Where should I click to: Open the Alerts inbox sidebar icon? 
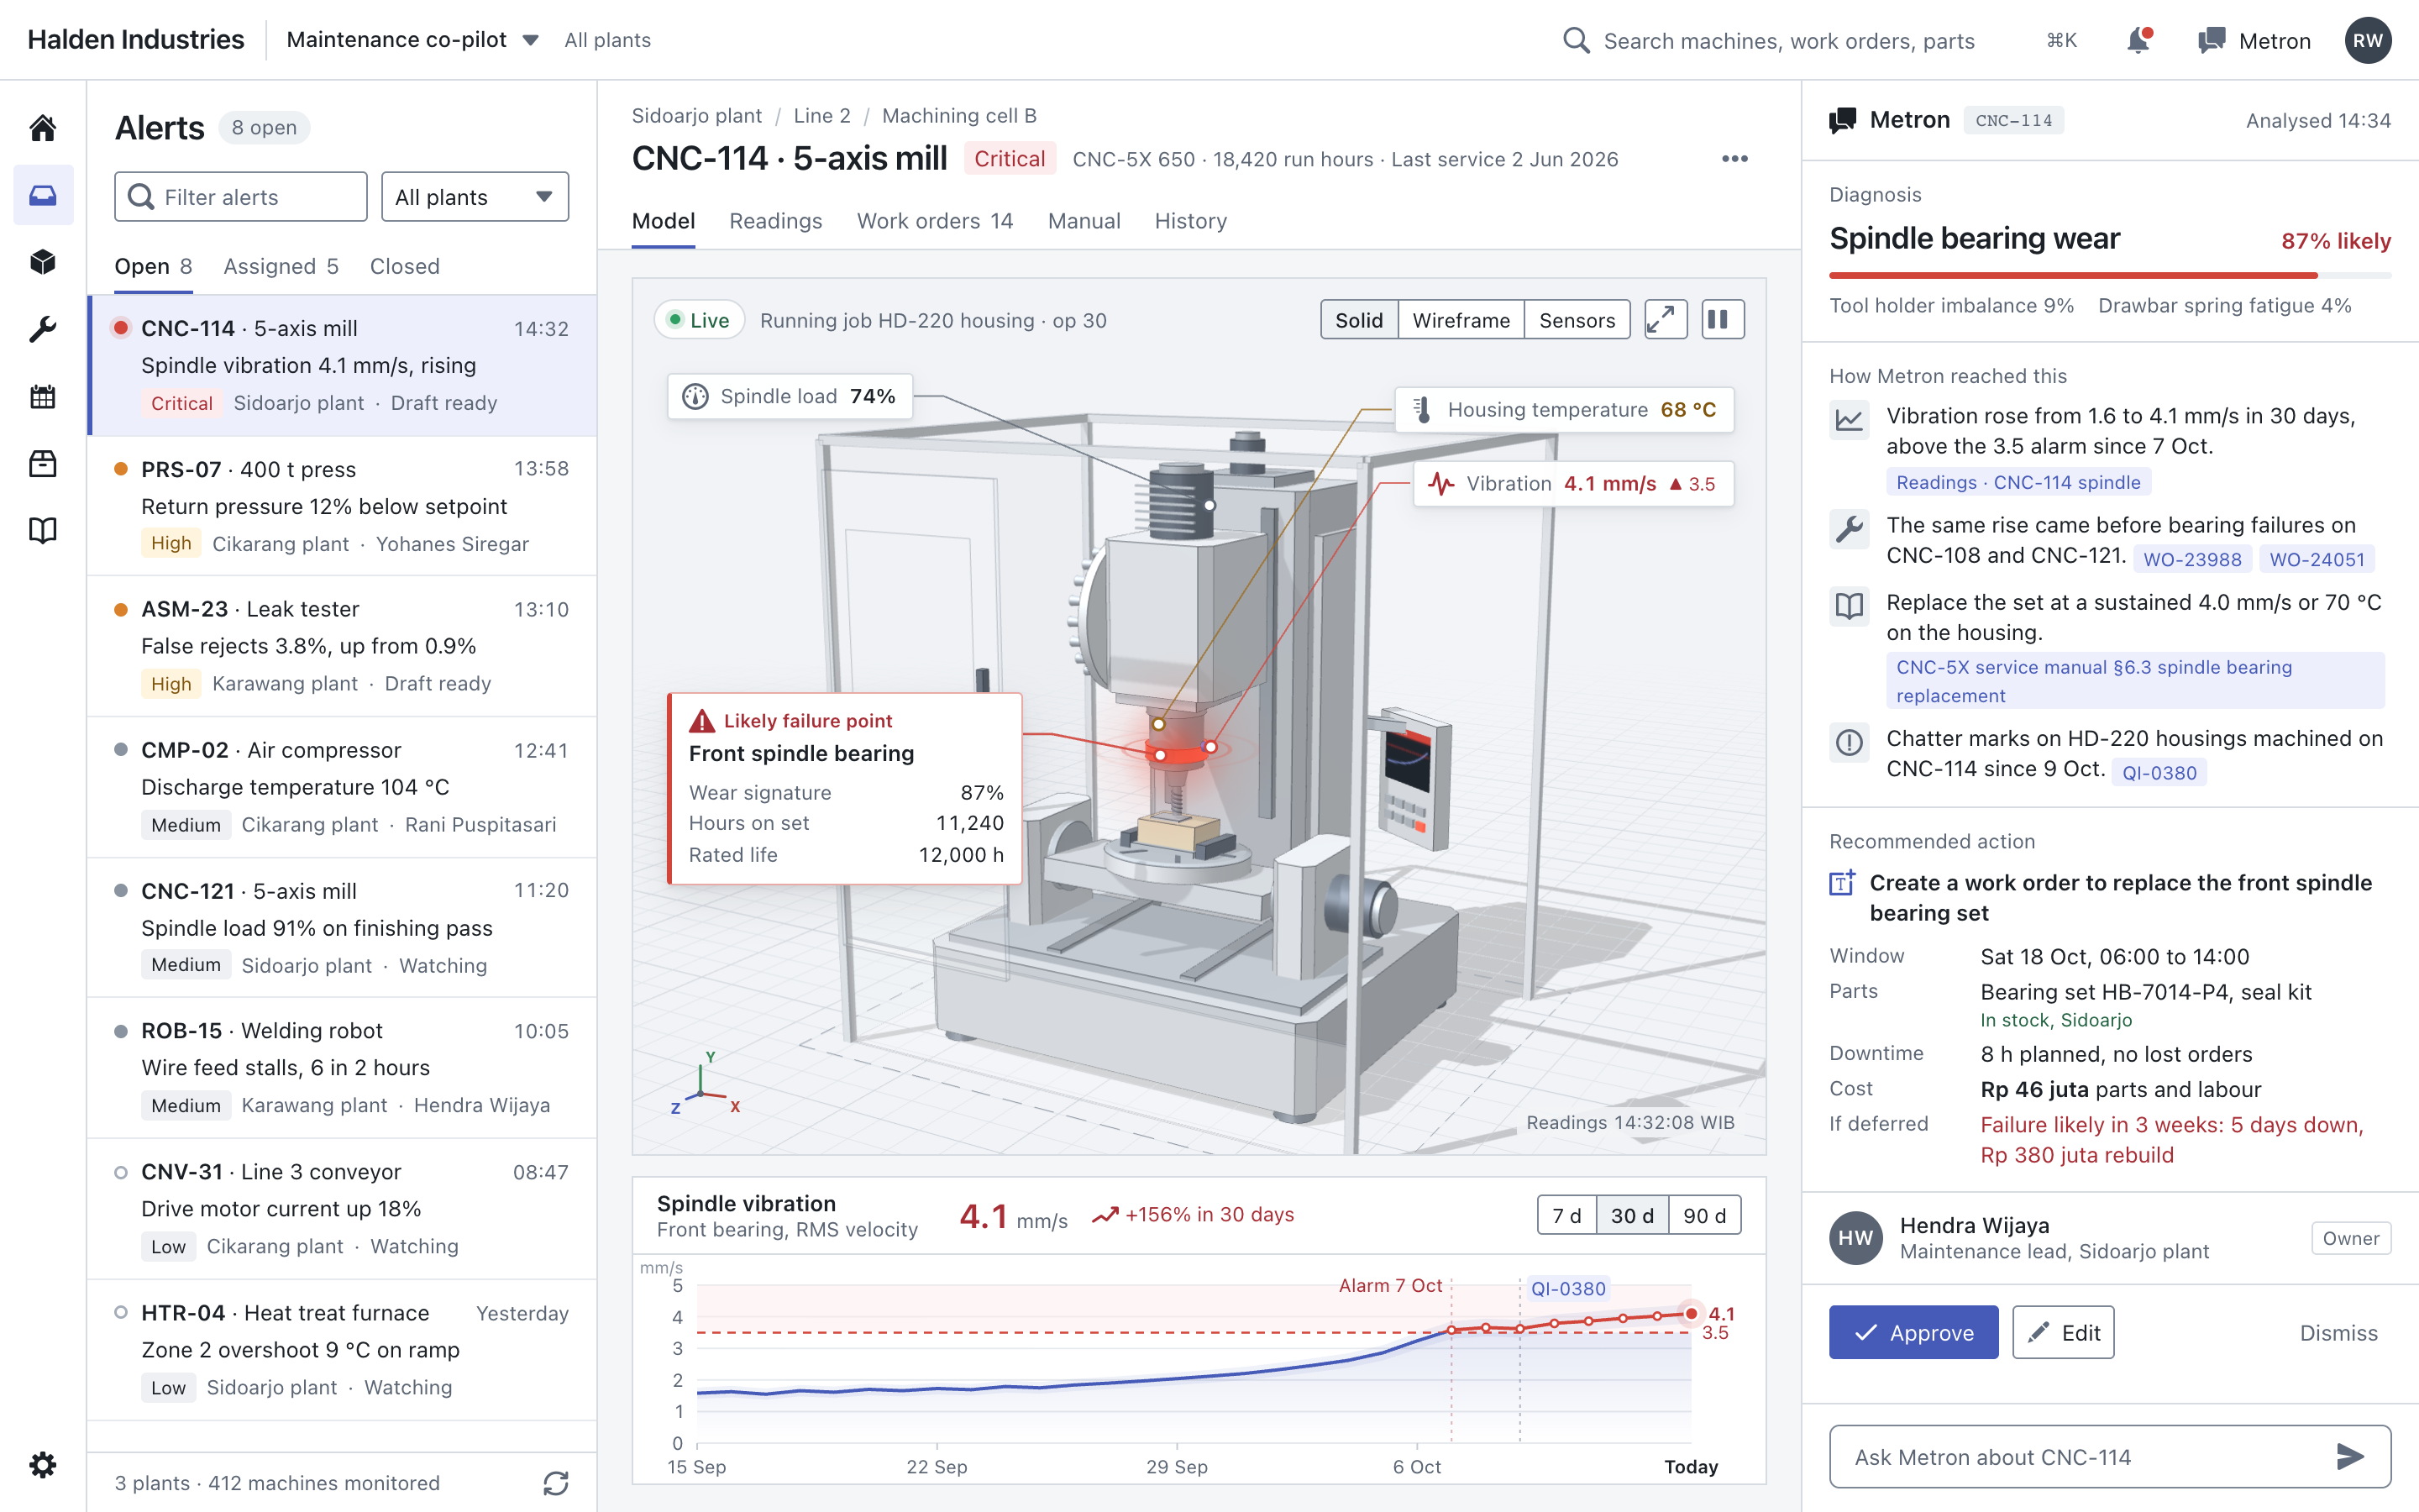point(43,195)
